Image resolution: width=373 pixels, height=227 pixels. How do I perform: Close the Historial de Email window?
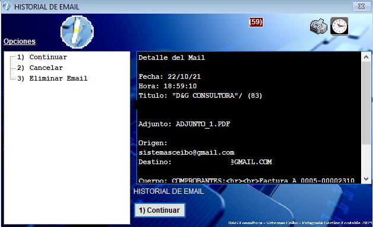[x=361, y=6]
